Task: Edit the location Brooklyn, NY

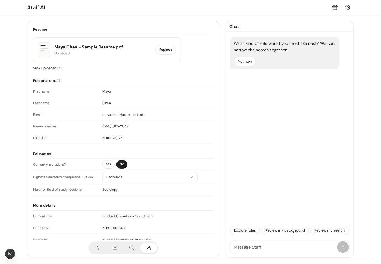Action: pyautogui.click(x=112, y=138)
